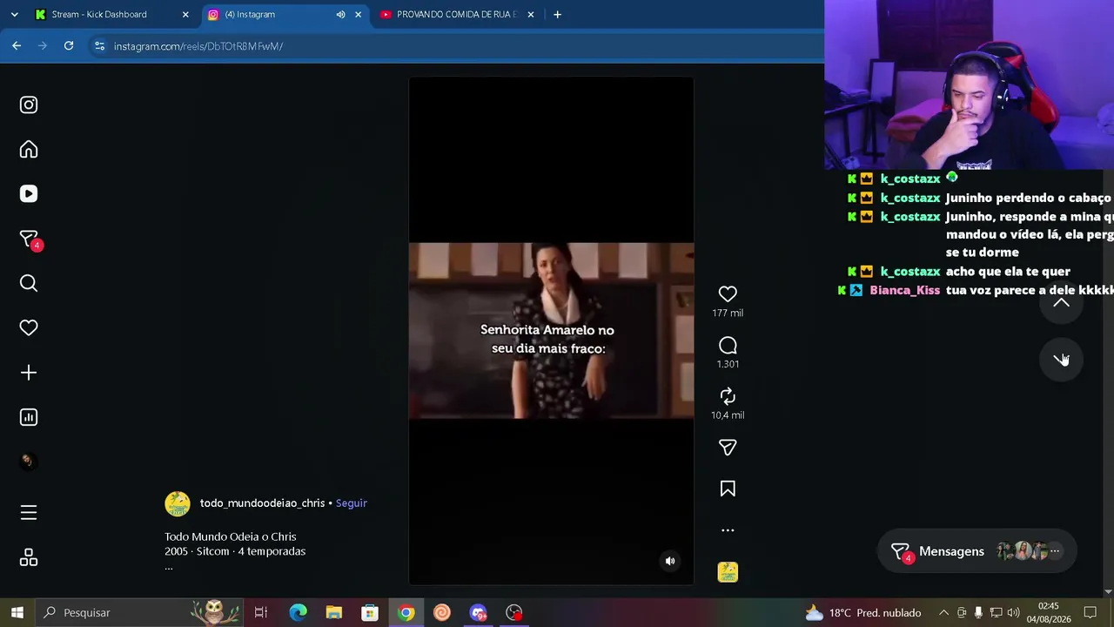The image size is (1114, 627).
Task: Click the Pesquisar taskbar search box
Action: tap(139, 613)
